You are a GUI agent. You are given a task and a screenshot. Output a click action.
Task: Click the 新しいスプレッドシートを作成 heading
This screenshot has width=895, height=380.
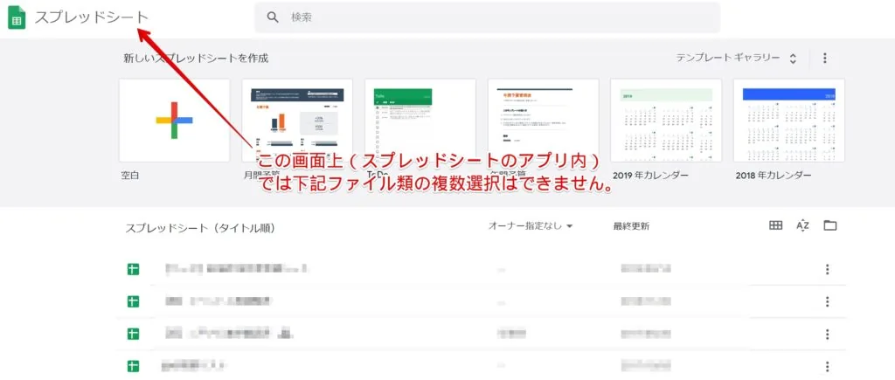click(196, 59)
